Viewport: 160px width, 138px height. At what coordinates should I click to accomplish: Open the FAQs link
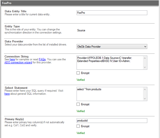click(42, 59)
